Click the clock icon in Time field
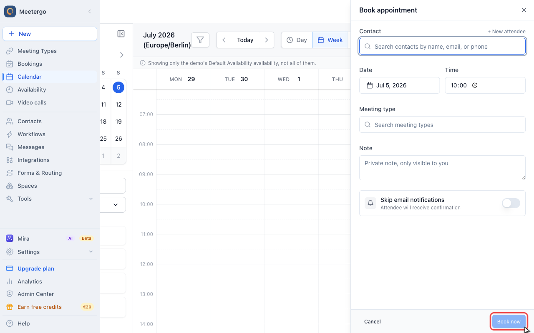Screen dimensions: 534x333 pyautogui.click(x=475, y=85)
